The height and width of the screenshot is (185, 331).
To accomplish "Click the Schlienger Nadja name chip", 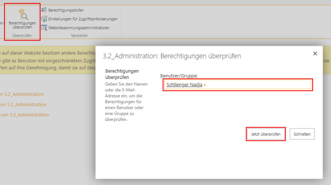I will (184, 85).
